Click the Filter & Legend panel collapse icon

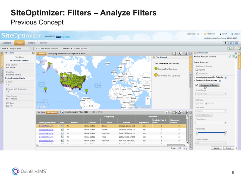tap(154, 57)
